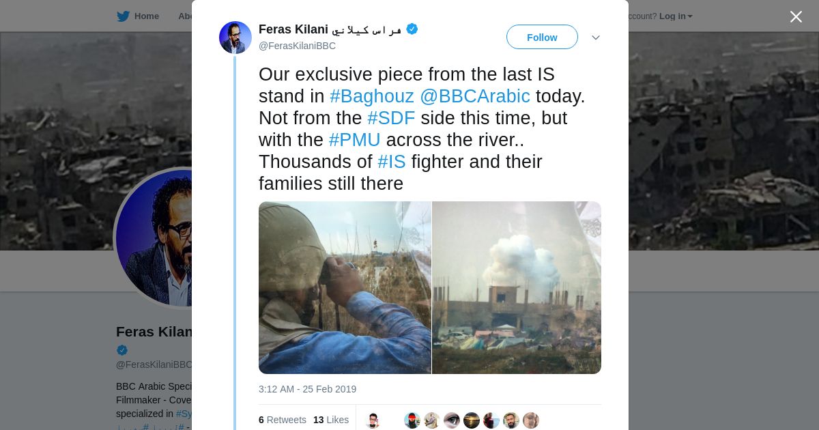
Task: Click the blue verified badge beside the name
Action: point(412,29)
